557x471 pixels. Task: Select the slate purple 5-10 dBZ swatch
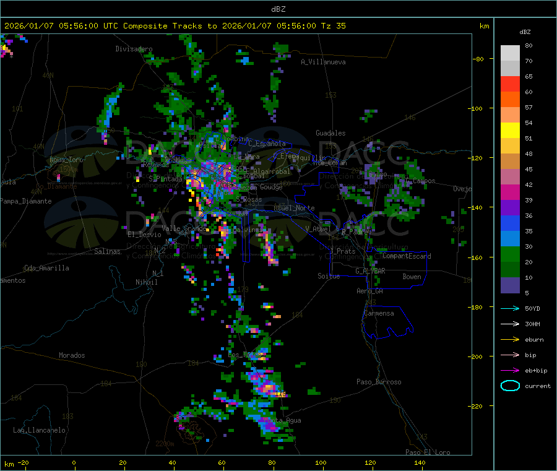[x=510, y=285]
